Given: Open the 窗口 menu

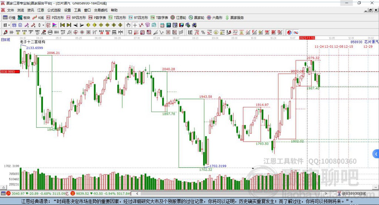Looking at the screenshot, I should tap(87, 10).
